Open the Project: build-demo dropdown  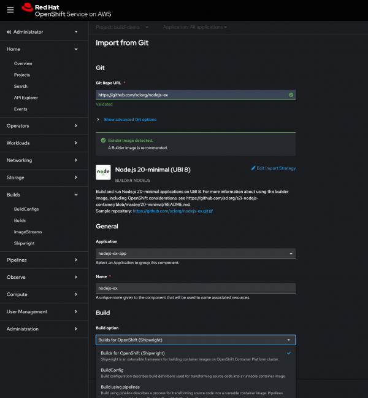tap(123, 27)
